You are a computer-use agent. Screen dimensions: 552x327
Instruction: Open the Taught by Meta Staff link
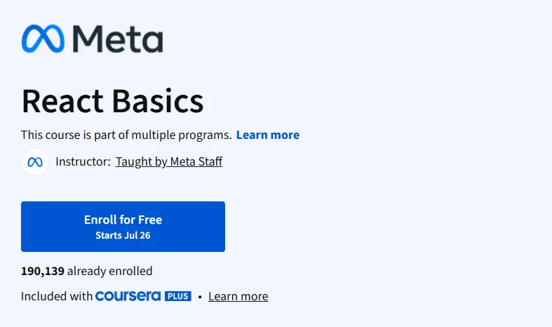point(169,161)
